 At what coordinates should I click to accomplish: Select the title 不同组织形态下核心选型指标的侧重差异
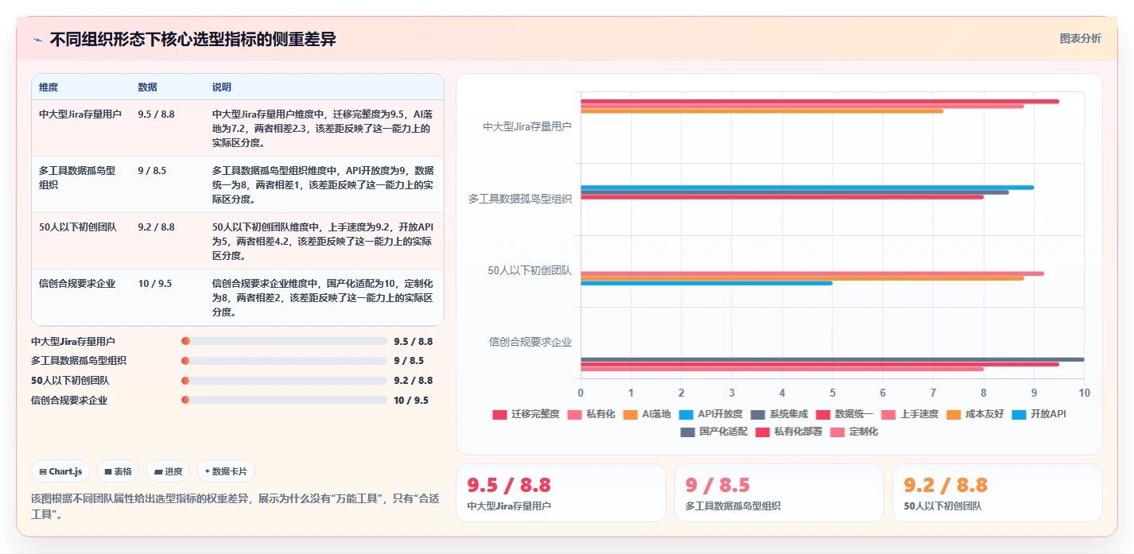pyautogui.click(x=192, y=39)
